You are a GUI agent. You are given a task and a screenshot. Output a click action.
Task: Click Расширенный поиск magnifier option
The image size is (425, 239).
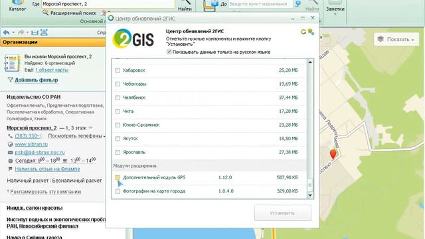click(x=70, y=13)
